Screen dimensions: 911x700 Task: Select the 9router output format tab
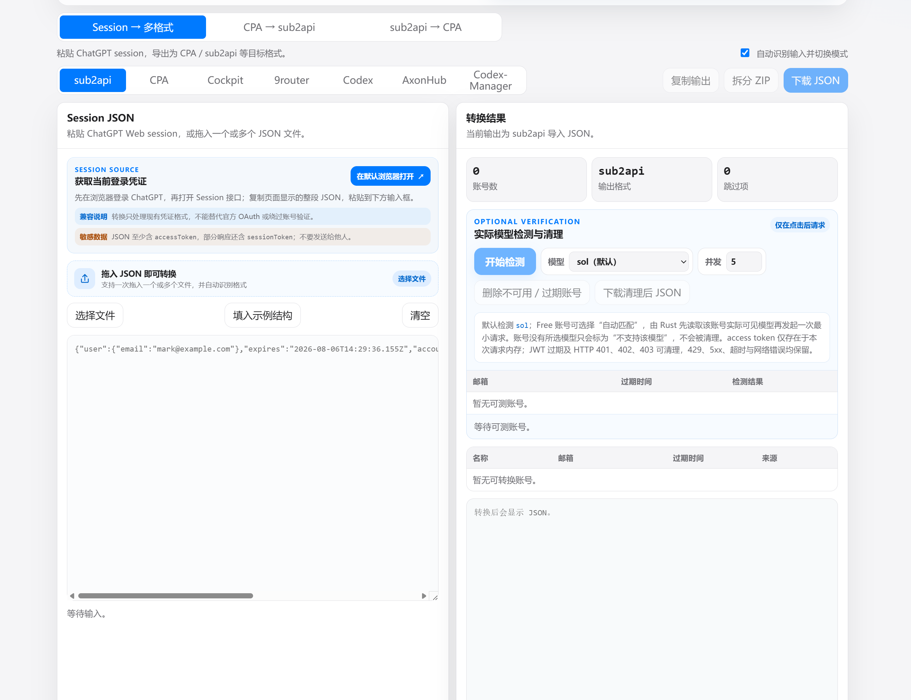291,80
